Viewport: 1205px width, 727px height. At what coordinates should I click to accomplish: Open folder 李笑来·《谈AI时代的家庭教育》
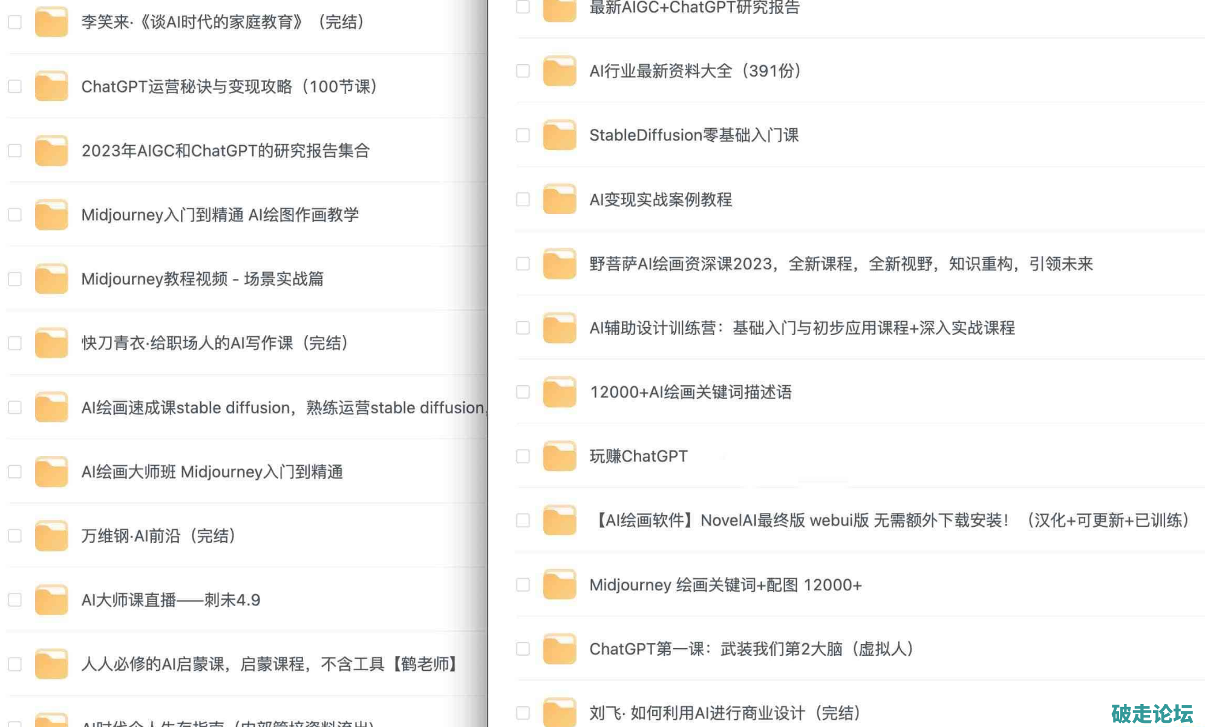[222, 22]
